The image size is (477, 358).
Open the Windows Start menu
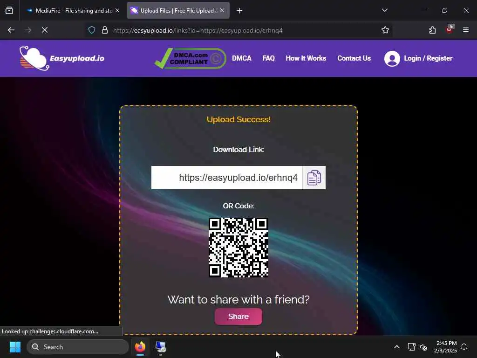coord(15,347)
